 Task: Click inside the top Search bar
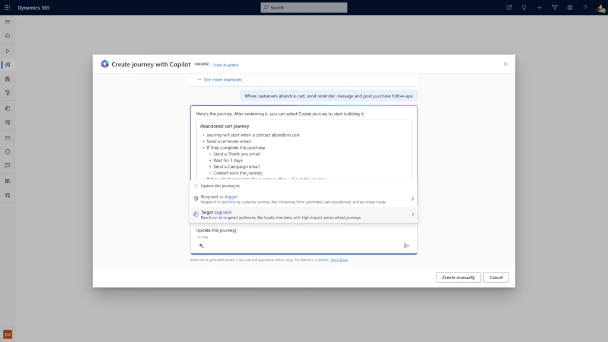point(303,7)
